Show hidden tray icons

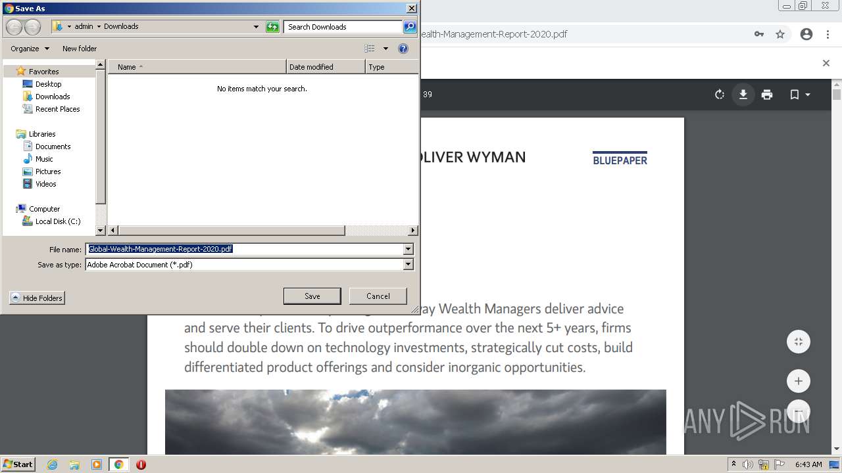click(733, 464)
